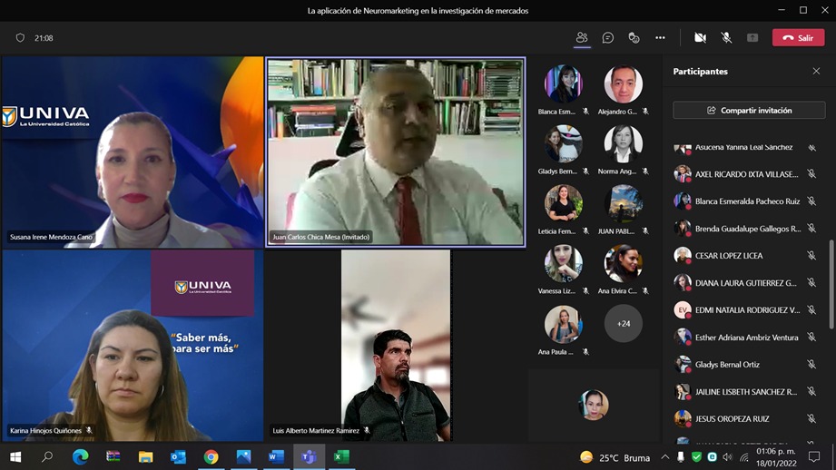Open the meeting chat icon
Viewport: 836px width, 470px height.
tap(608, 38)
